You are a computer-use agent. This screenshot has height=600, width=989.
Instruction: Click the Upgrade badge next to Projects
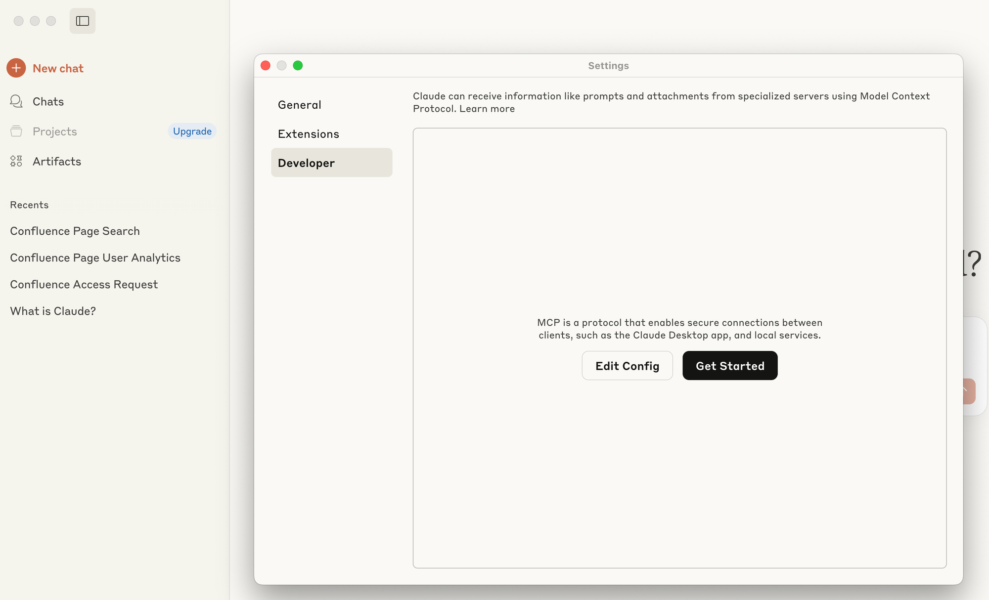(192, 131)
